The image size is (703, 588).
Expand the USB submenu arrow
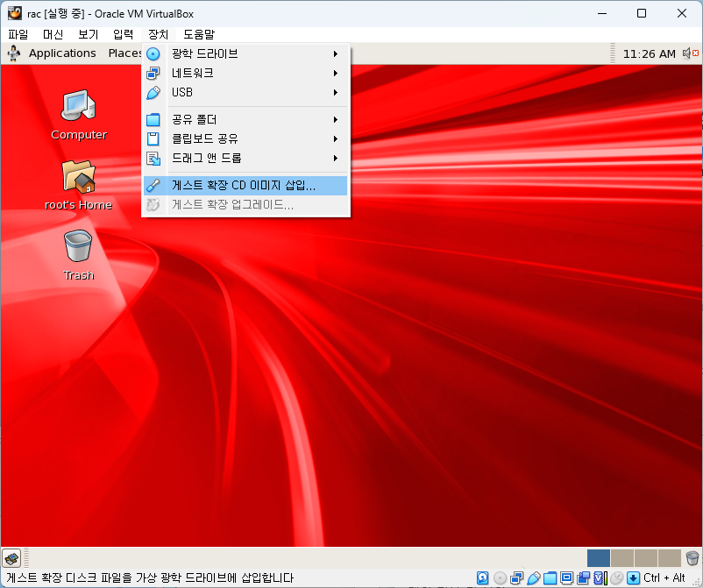click(x=336, y=92)
